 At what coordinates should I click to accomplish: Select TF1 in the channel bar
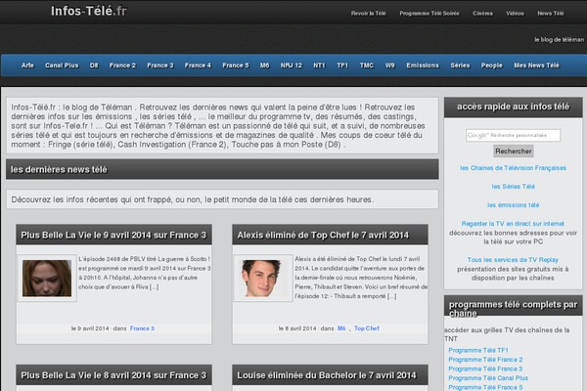coord(342,65)
